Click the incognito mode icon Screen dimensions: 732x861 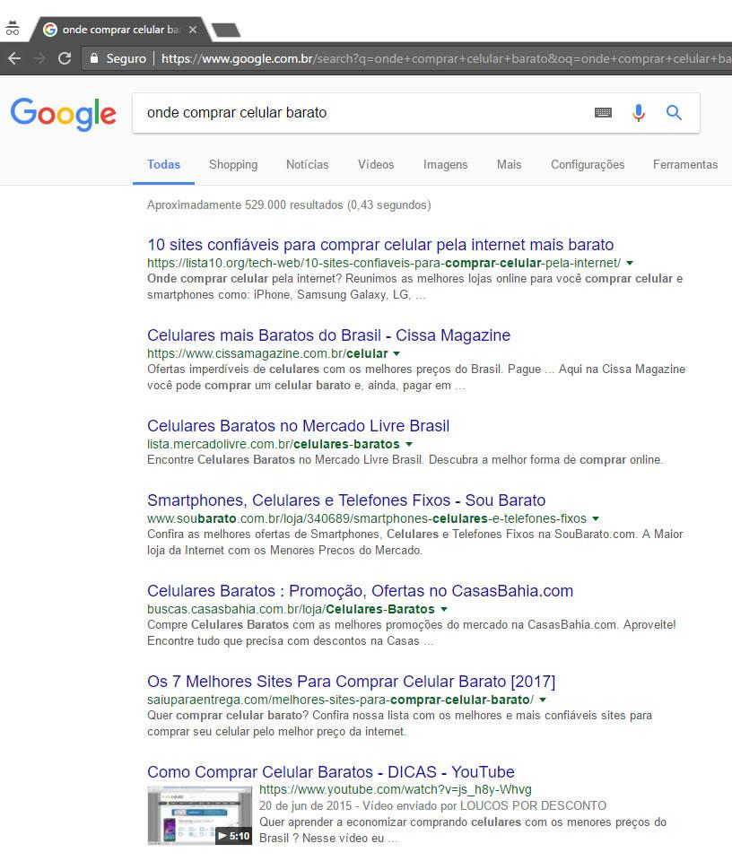click(12, 28)
